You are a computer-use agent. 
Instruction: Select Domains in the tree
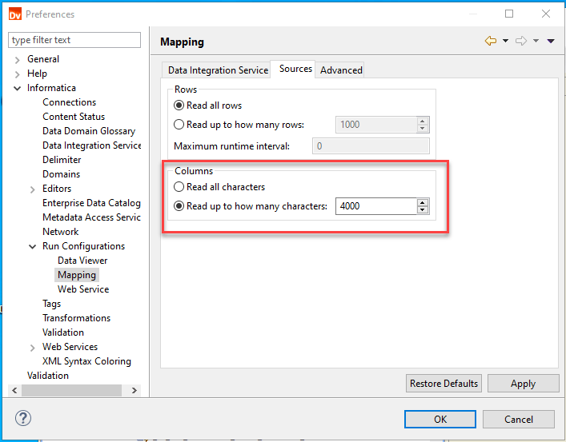[62, 174]
